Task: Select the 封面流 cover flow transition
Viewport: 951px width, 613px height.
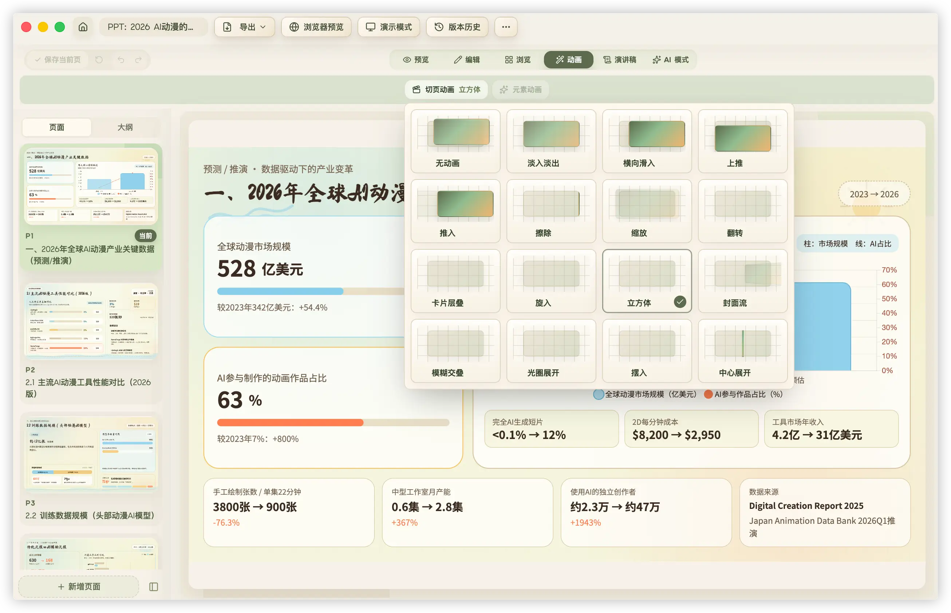Action: 742,281
